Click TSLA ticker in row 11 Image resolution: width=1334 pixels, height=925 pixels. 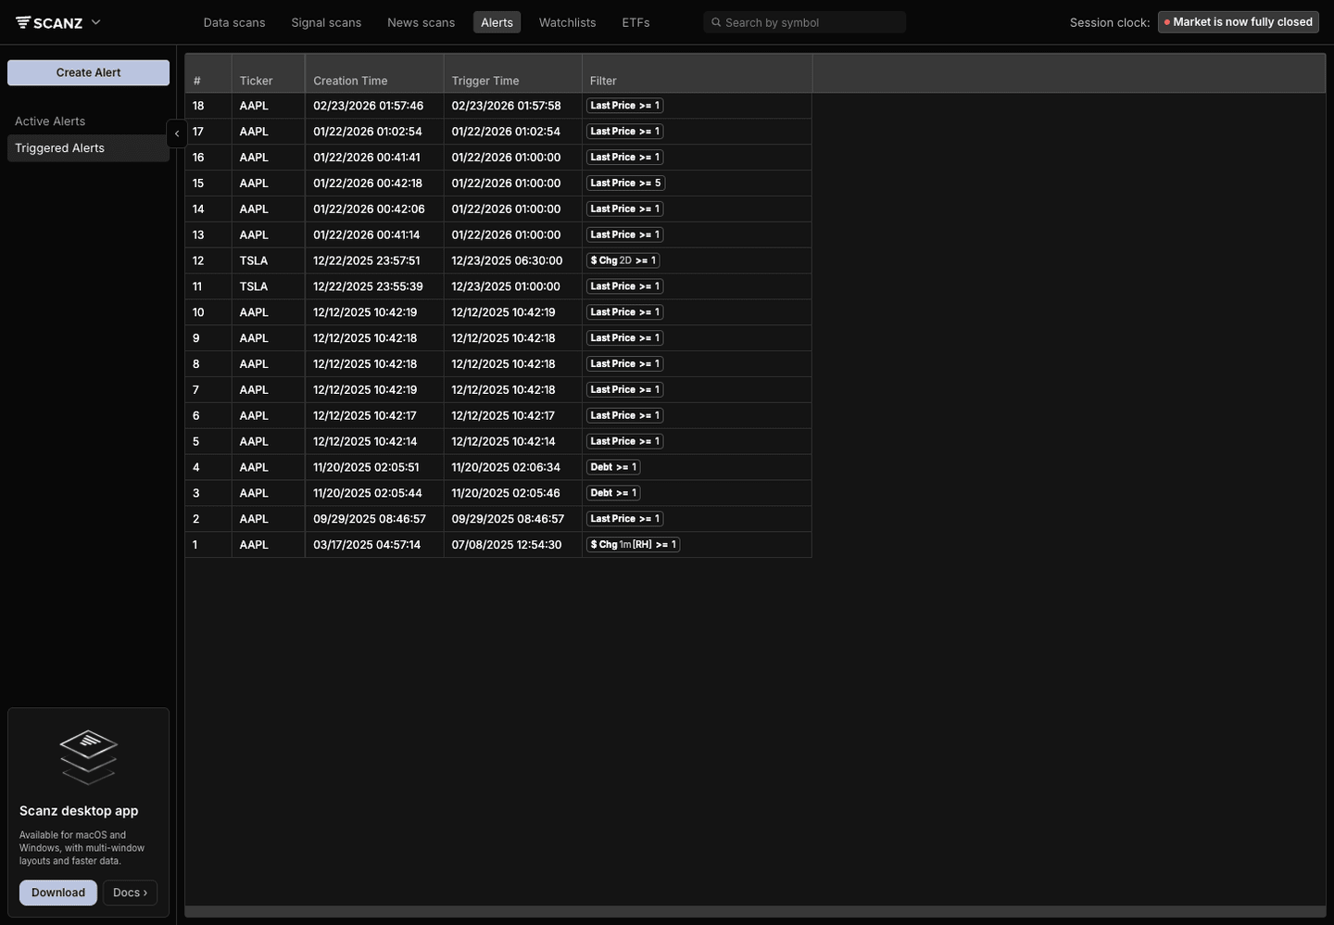[254, 286]
